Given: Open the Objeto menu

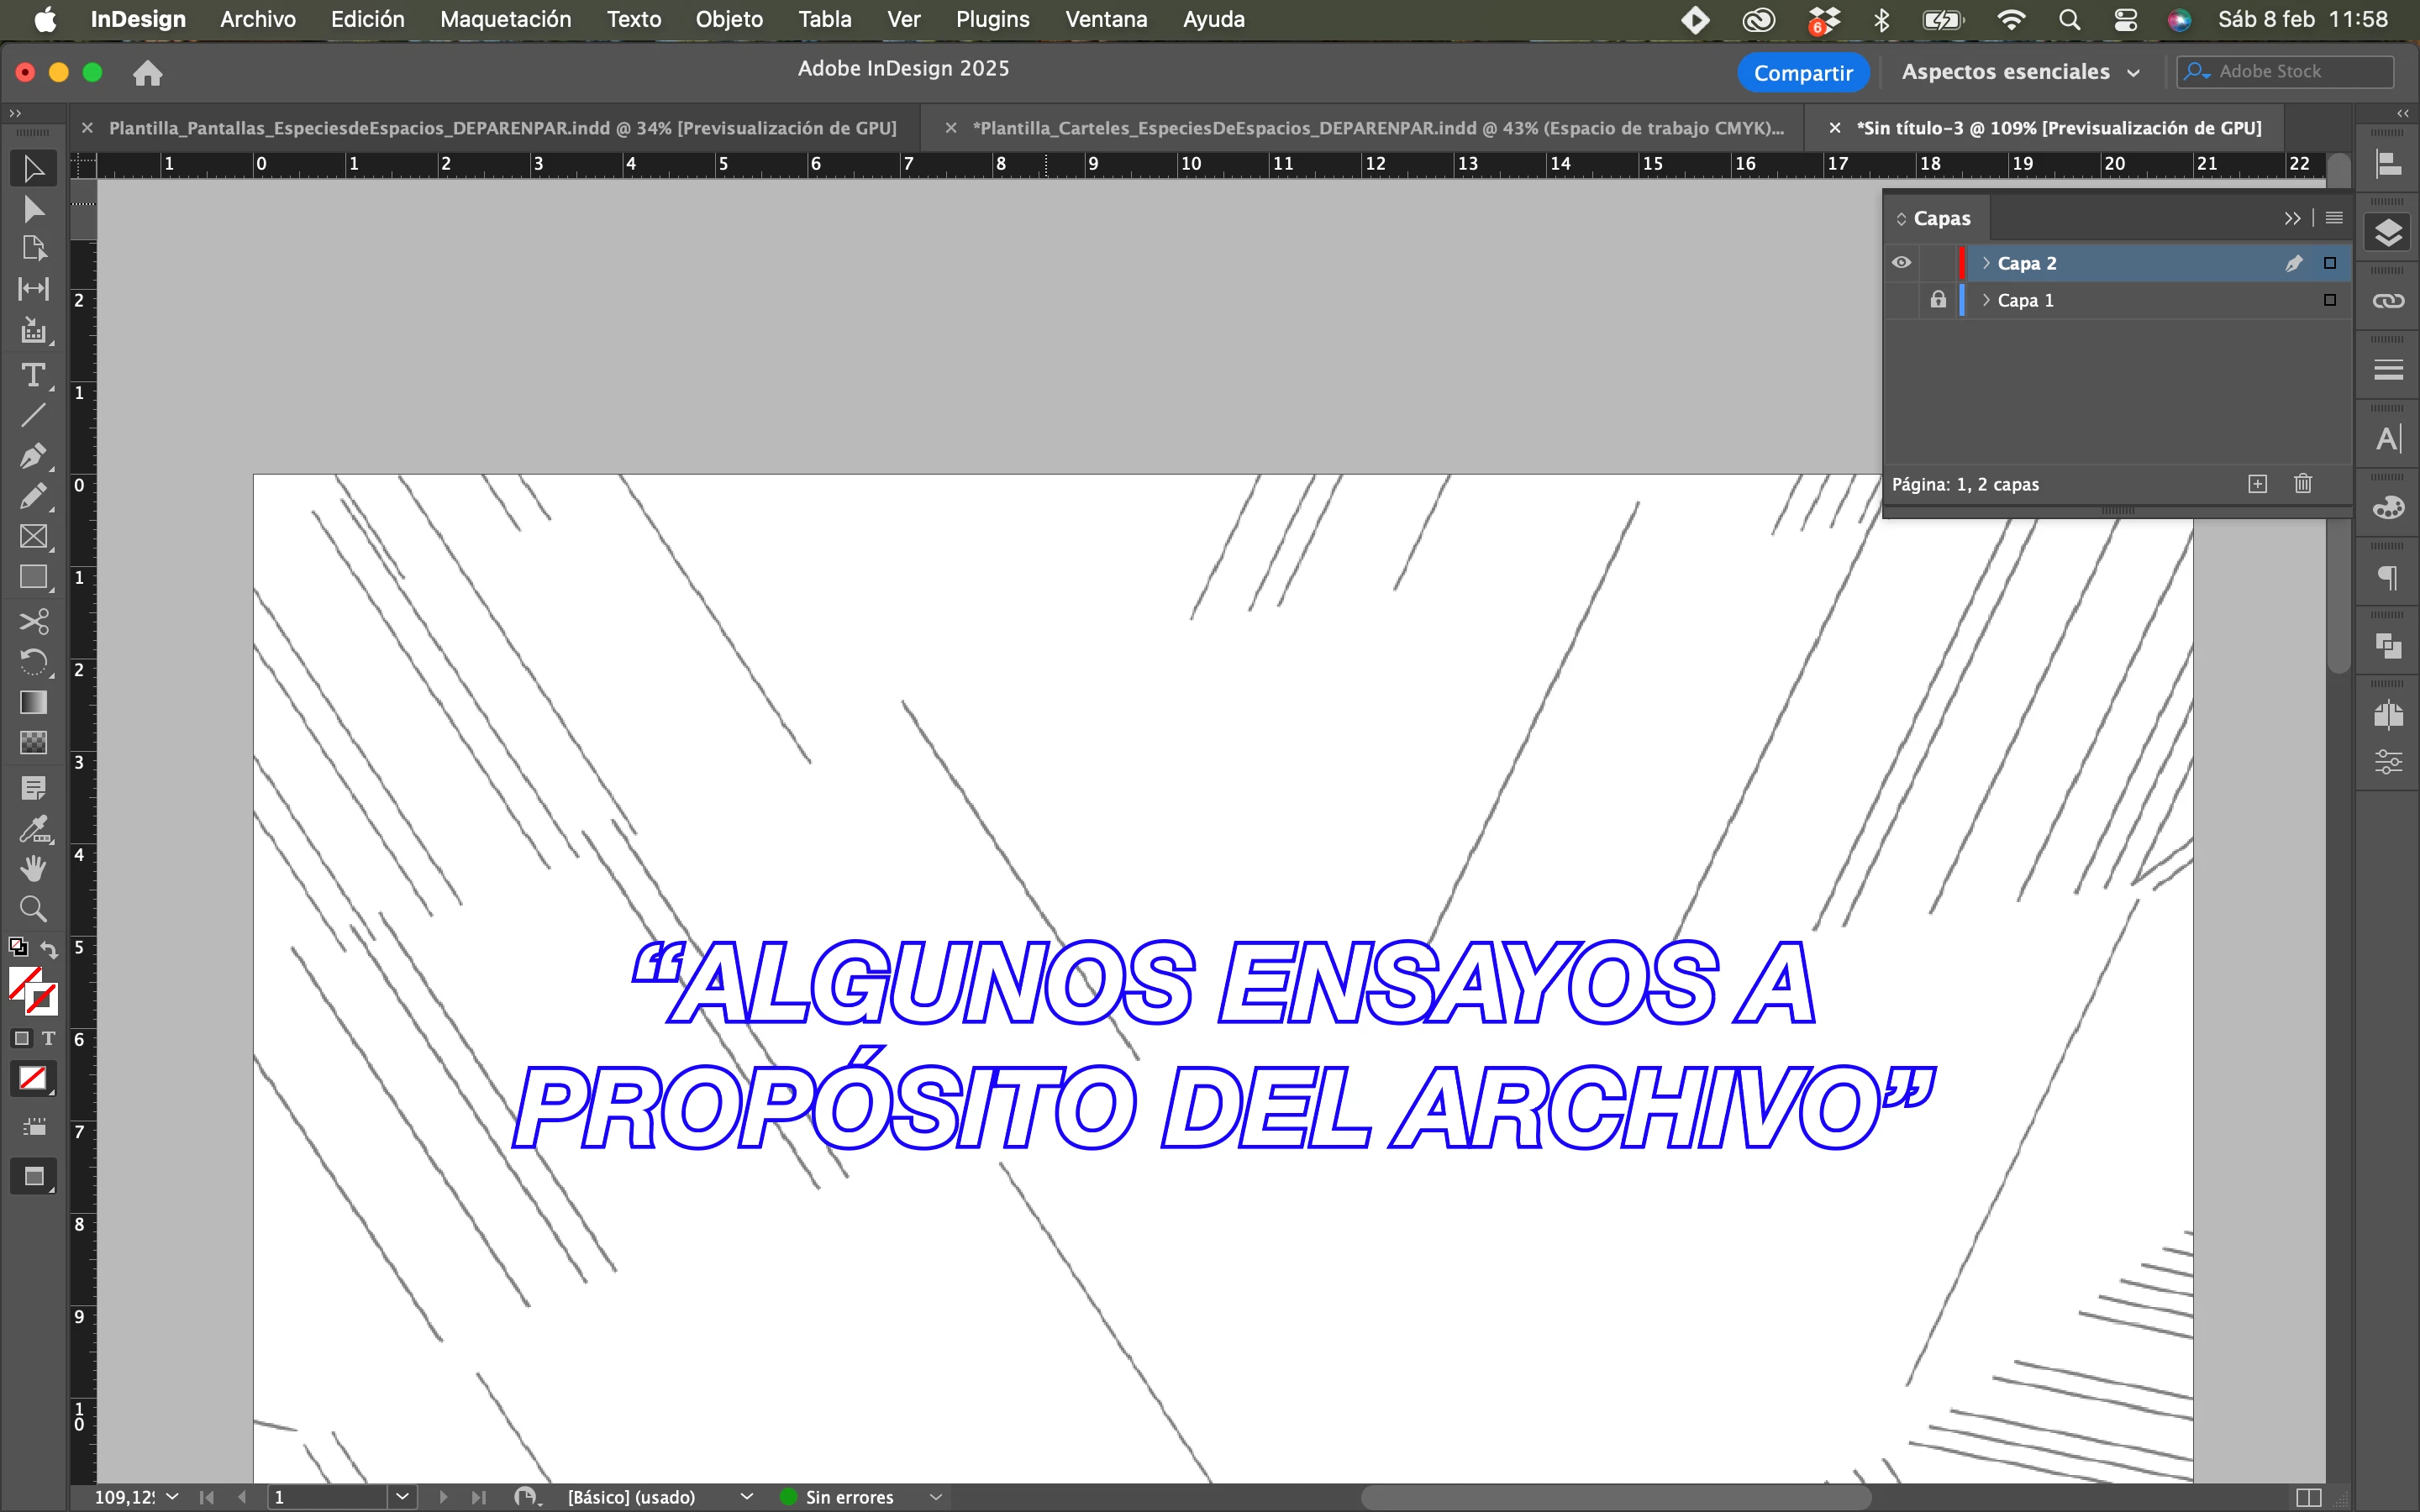Looking at the screenshot, I should (x=728, y=19).
